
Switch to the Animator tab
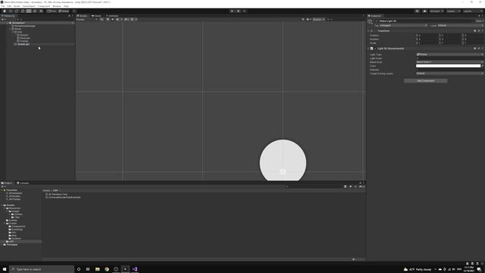(112, 16)
